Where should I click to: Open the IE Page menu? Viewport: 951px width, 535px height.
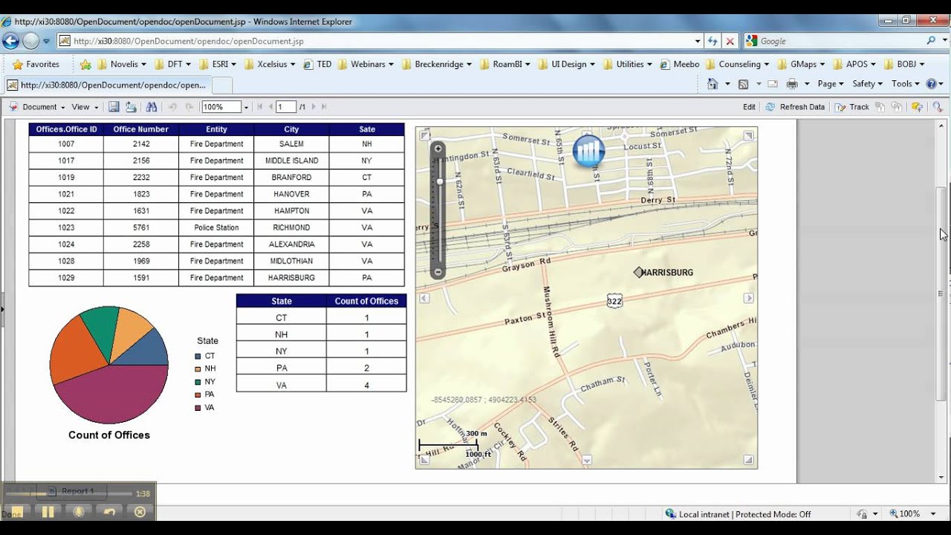[x=831, y=84]
